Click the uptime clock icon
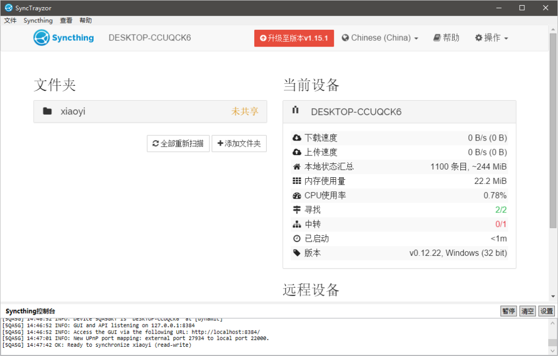The width and height of the screenshot is (558, 356). 297,239
